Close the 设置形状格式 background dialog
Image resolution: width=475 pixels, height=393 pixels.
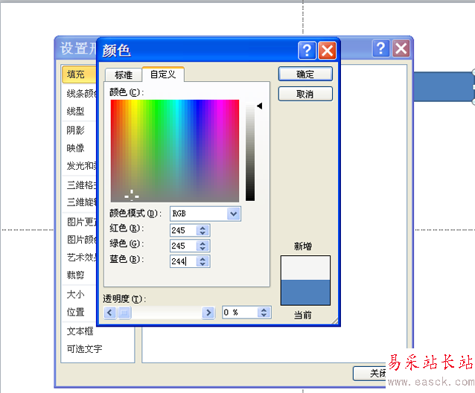coord(401,48)
